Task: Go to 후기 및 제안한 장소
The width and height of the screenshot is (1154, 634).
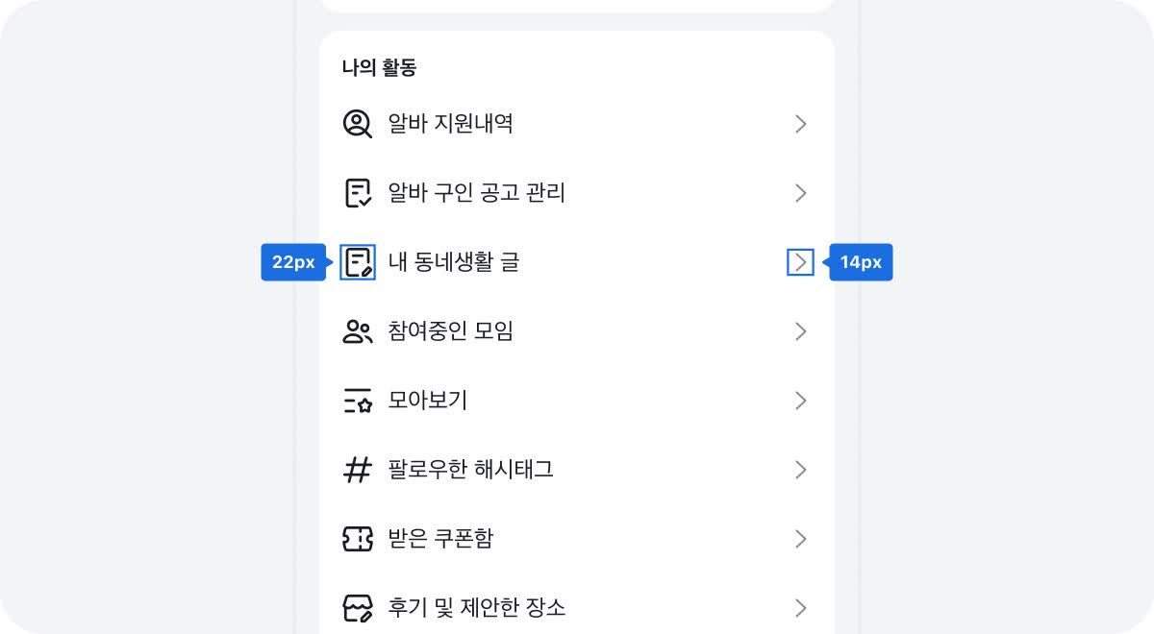Action: [477, 608]
